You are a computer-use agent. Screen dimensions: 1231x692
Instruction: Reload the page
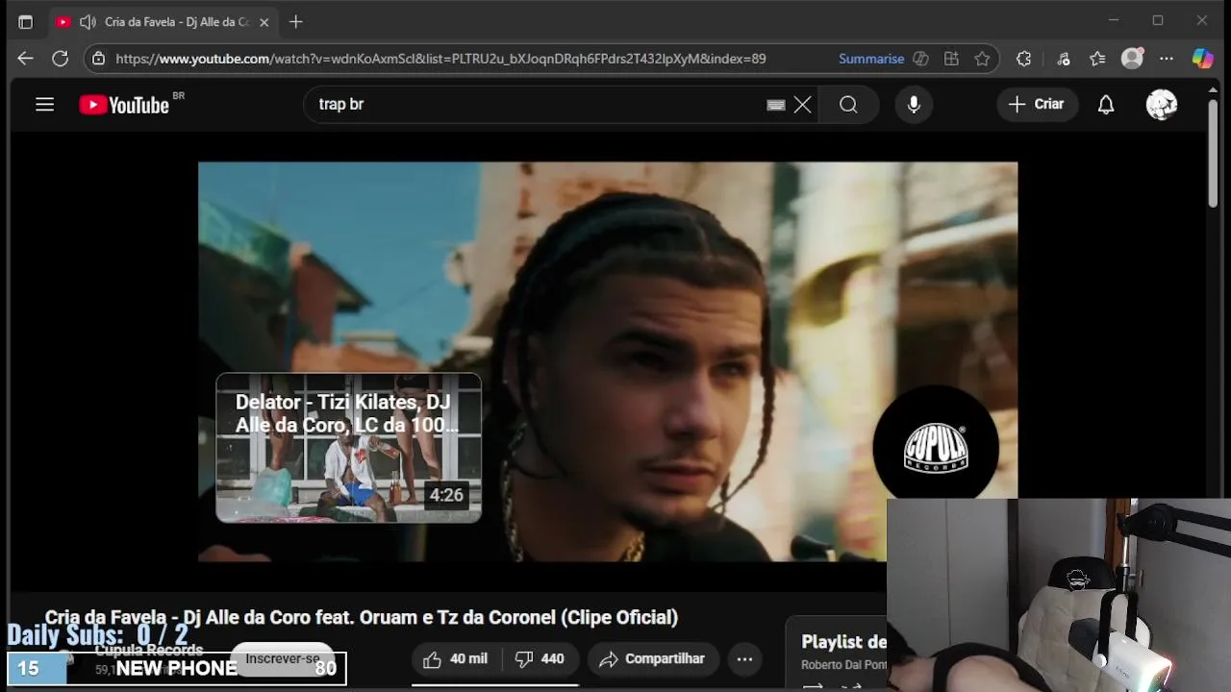click(60, 59)
